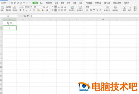Open the 开发工具 ribbon tab
Image resolution: width=139 pixels, height=94 pixels.
[89, 3]
